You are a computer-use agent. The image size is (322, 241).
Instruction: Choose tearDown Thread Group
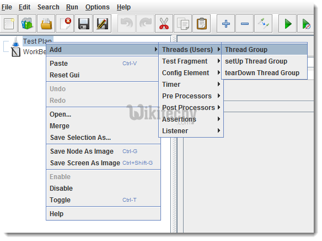[264, 72]
